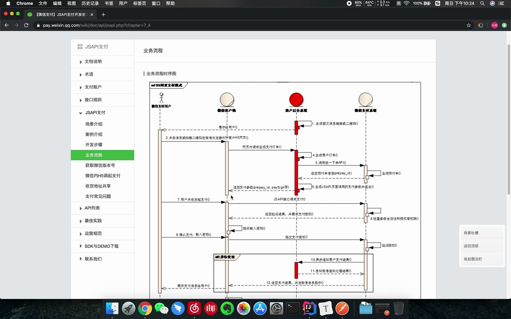
Task: Open the 微信内H5调起支付 page
Action: click(x=103, y=176)
